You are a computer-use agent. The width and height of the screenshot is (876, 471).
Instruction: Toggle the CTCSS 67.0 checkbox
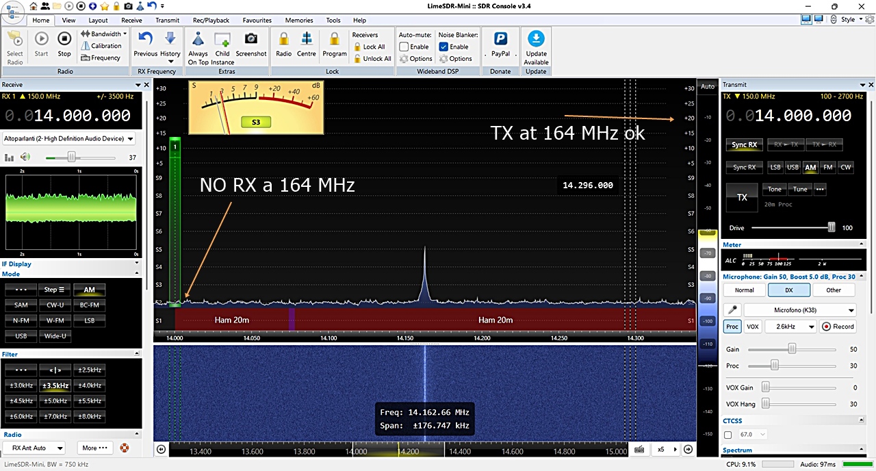[x=727, y=434]
